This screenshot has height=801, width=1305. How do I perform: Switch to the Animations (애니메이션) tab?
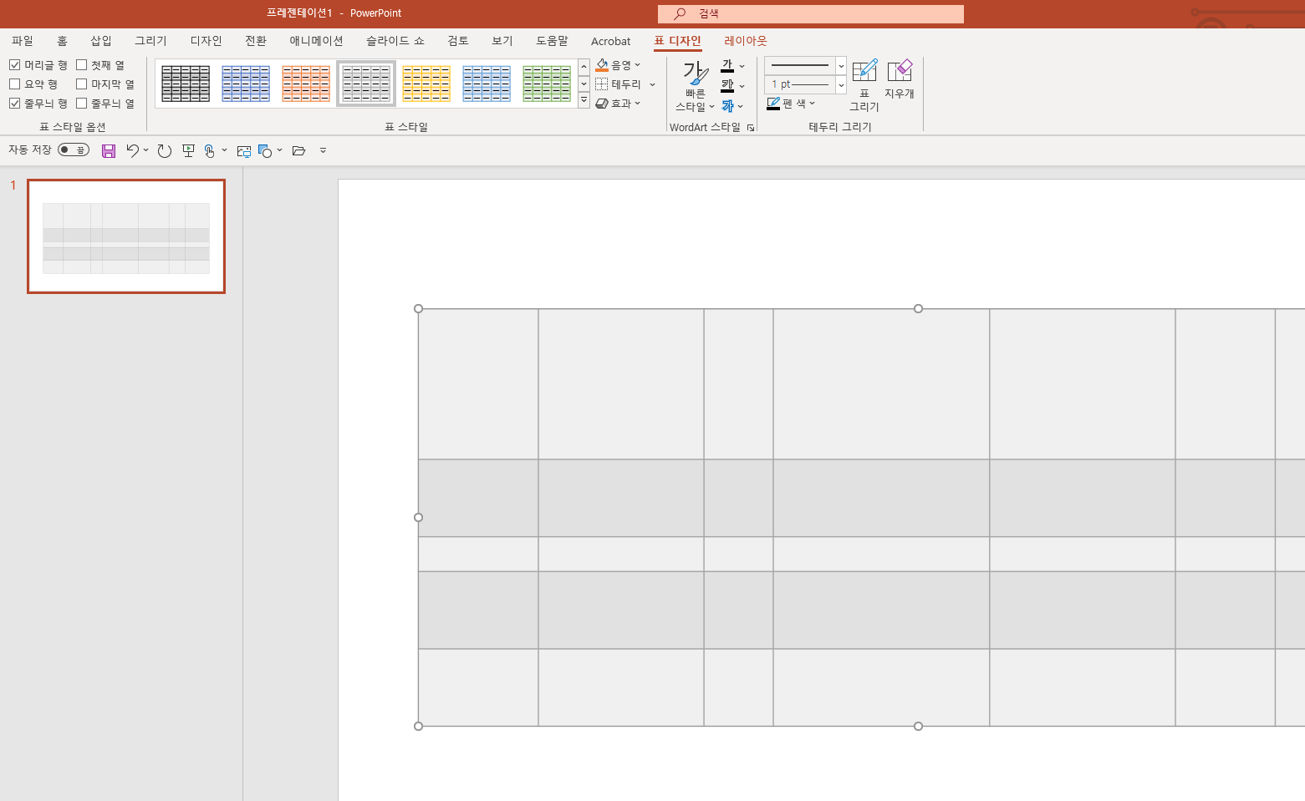click(316, 41)
